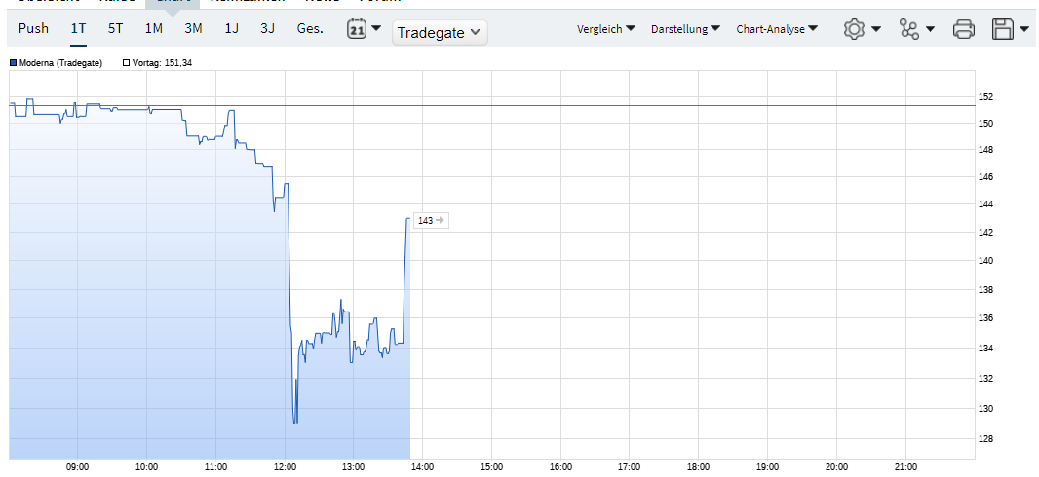Print the chart with printer icon

click(963, 29)
